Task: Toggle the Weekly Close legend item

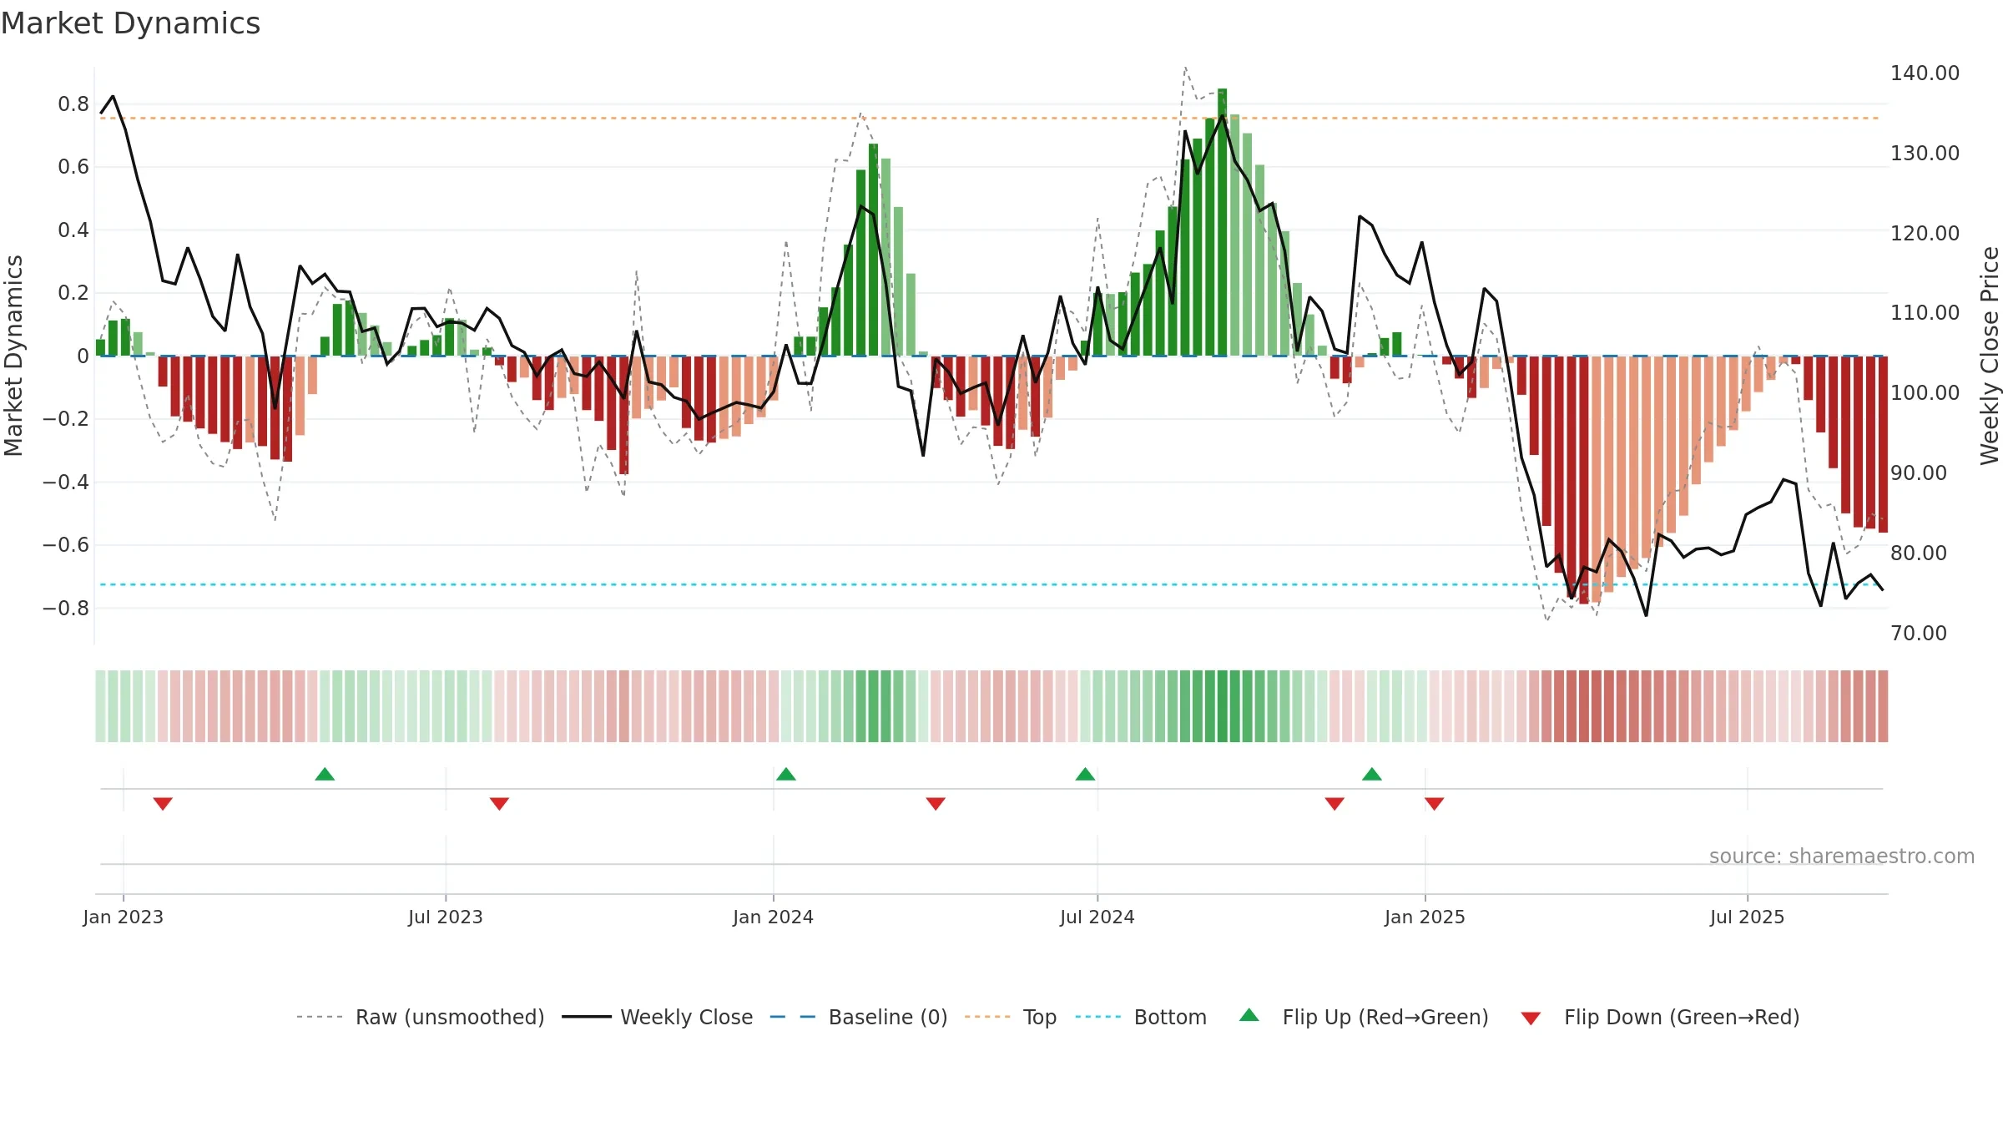Action: pyautogui.click(x=658, y=1017)
